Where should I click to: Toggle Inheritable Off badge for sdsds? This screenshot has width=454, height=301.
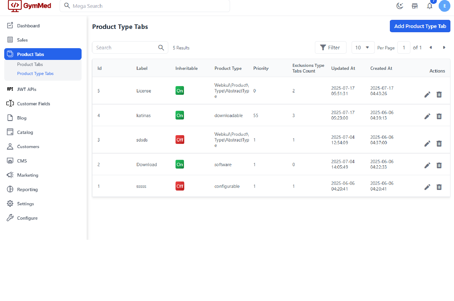coord(180,140)
